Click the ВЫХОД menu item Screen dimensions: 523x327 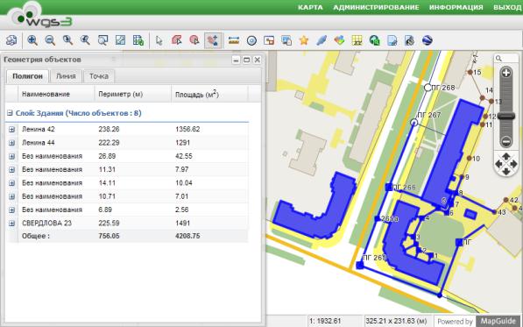pyautogui.click(x=507, y=7)
